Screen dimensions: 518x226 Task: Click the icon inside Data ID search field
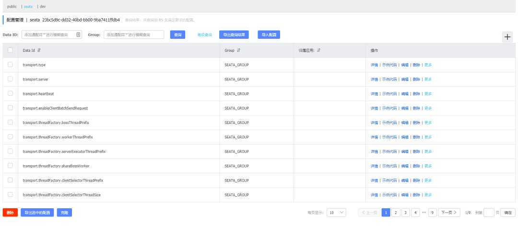coord(79,34)
